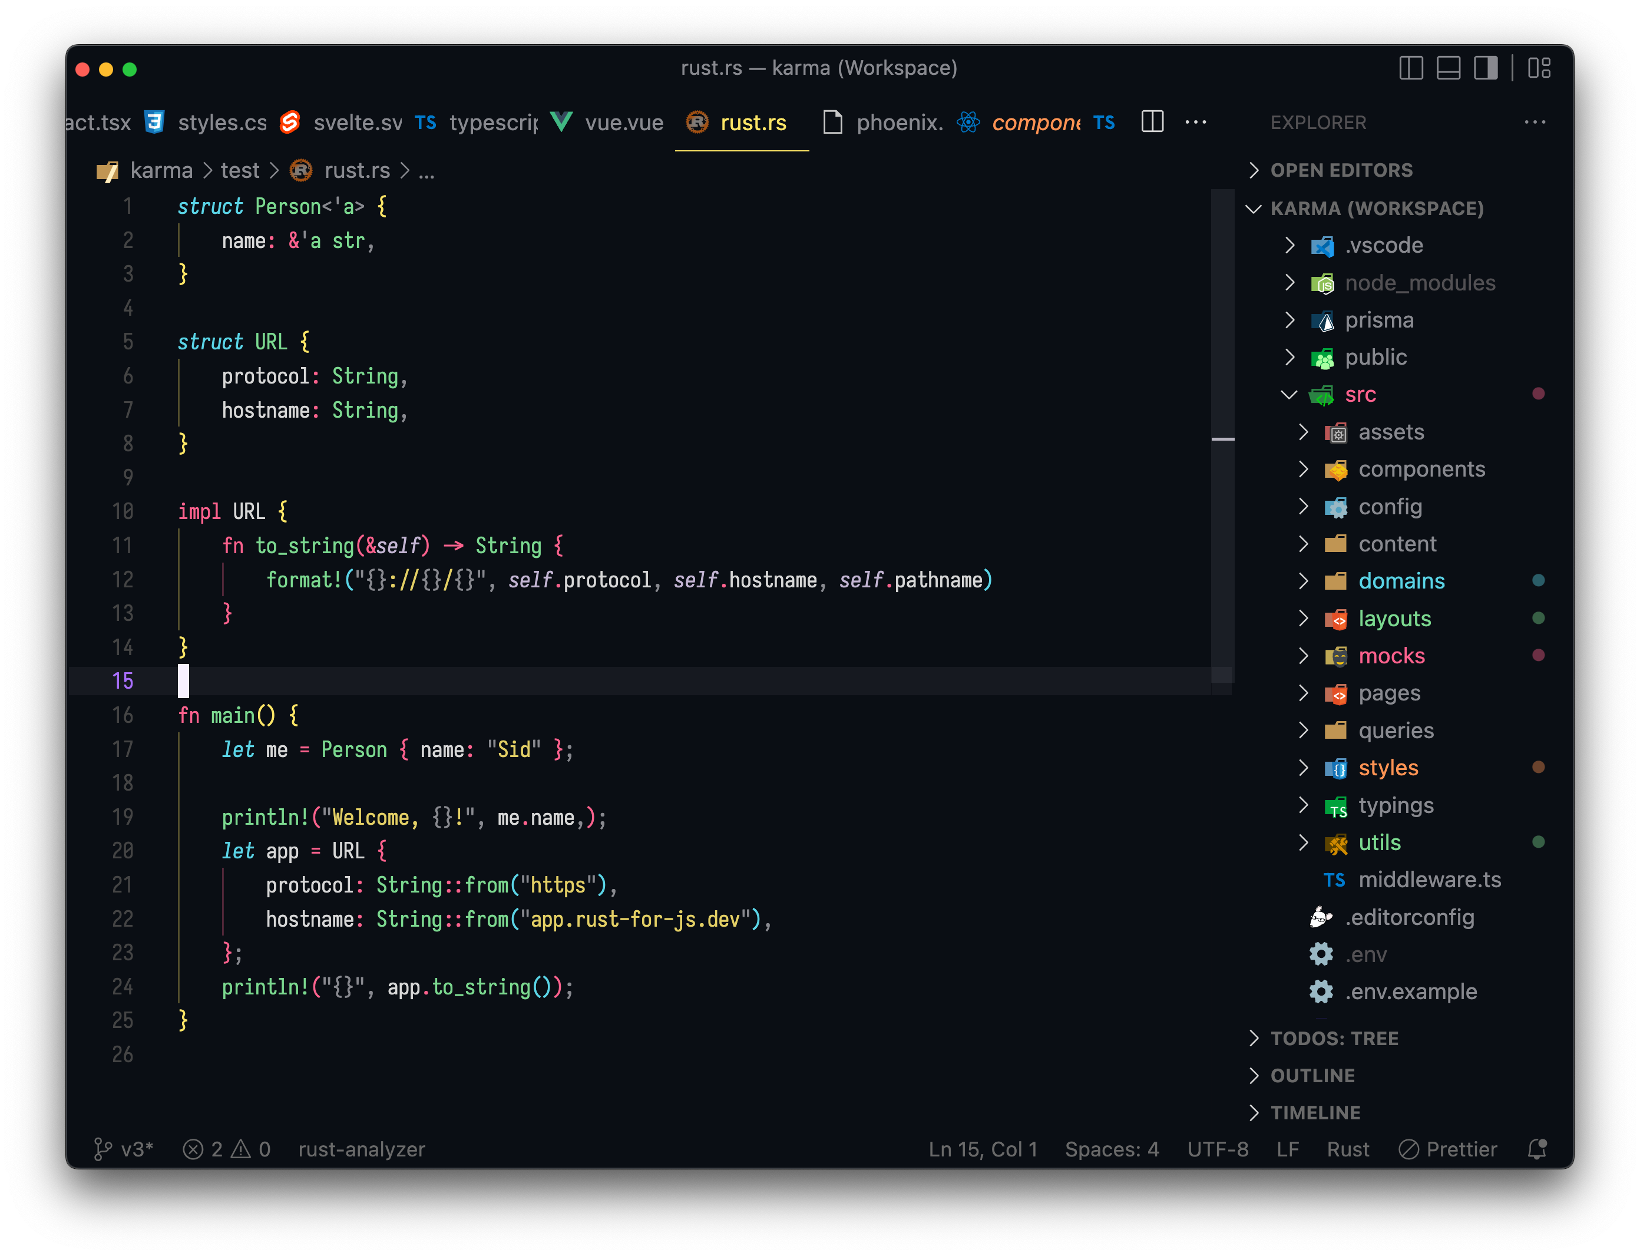1640x1256 pixels.
Task: Click the Vue logo on the vue.vue tab
Action: (x=562, y=123)
